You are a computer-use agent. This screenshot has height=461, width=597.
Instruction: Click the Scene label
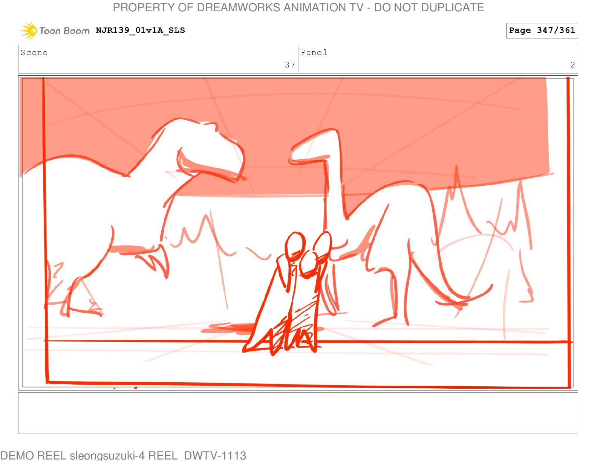[34, 52]
